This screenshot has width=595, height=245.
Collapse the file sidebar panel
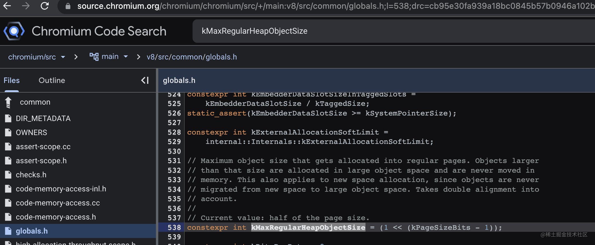pos(145,80)
